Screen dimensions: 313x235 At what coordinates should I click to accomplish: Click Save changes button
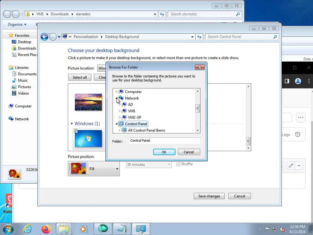(x=209, y=196)
